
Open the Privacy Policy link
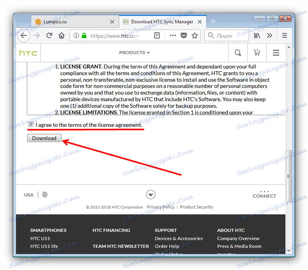pos(161,207)
